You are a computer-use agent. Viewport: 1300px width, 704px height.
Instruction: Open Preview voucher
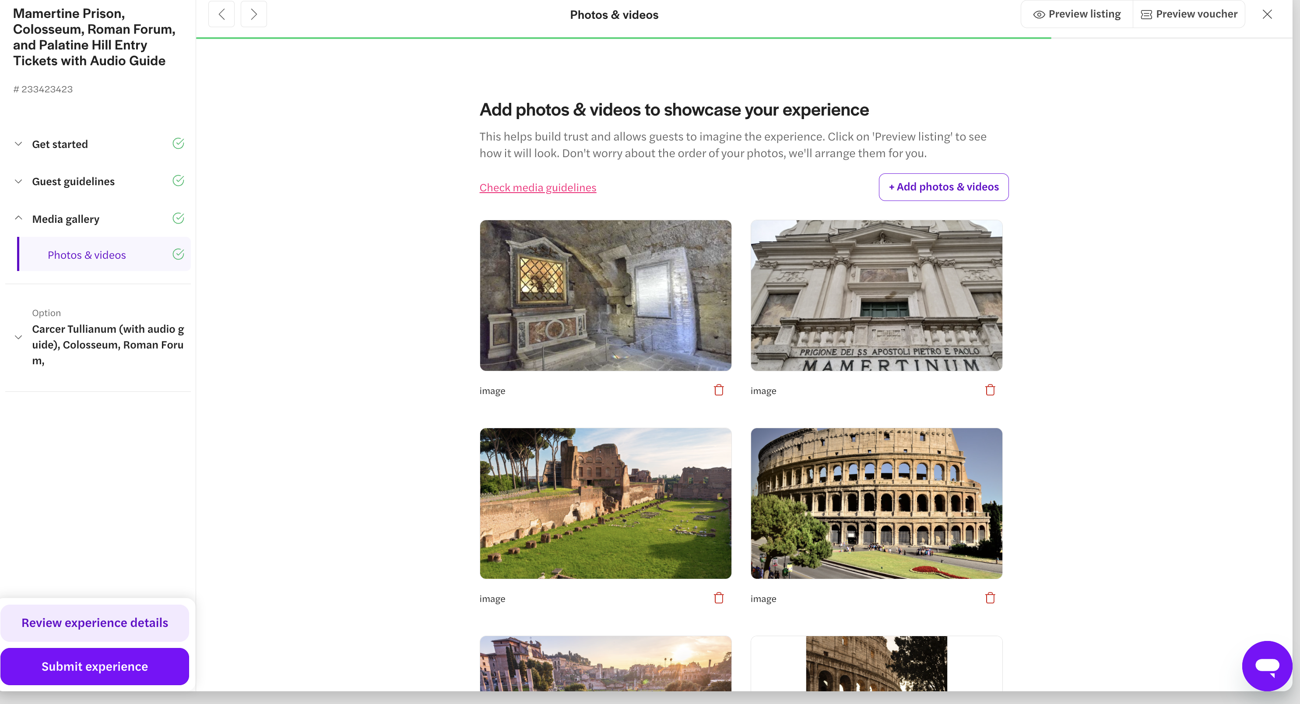(x=1189, y=14)
